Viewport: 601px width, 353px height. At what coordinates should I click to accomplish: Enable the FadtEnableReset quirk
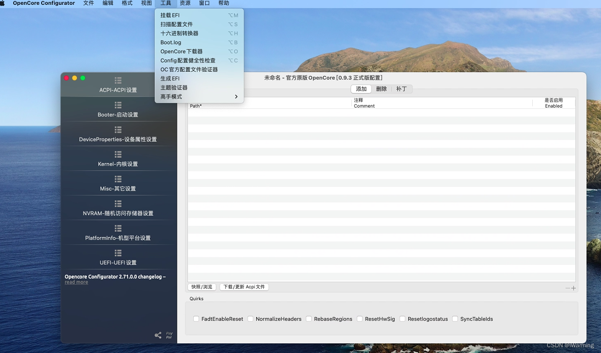tap(196, 319)
